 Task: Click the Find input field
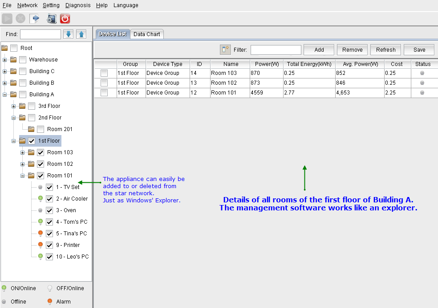coord(41,34)
